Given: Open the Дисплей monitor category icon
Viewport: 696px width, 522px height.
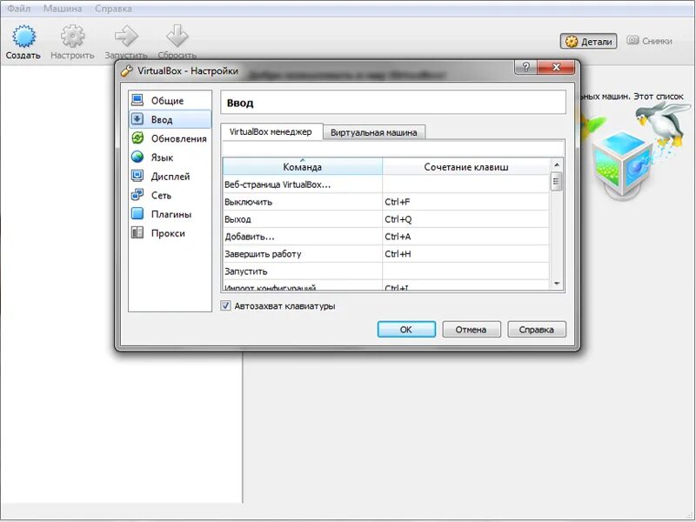Looking at the screenshot, I should pos(137,177).
